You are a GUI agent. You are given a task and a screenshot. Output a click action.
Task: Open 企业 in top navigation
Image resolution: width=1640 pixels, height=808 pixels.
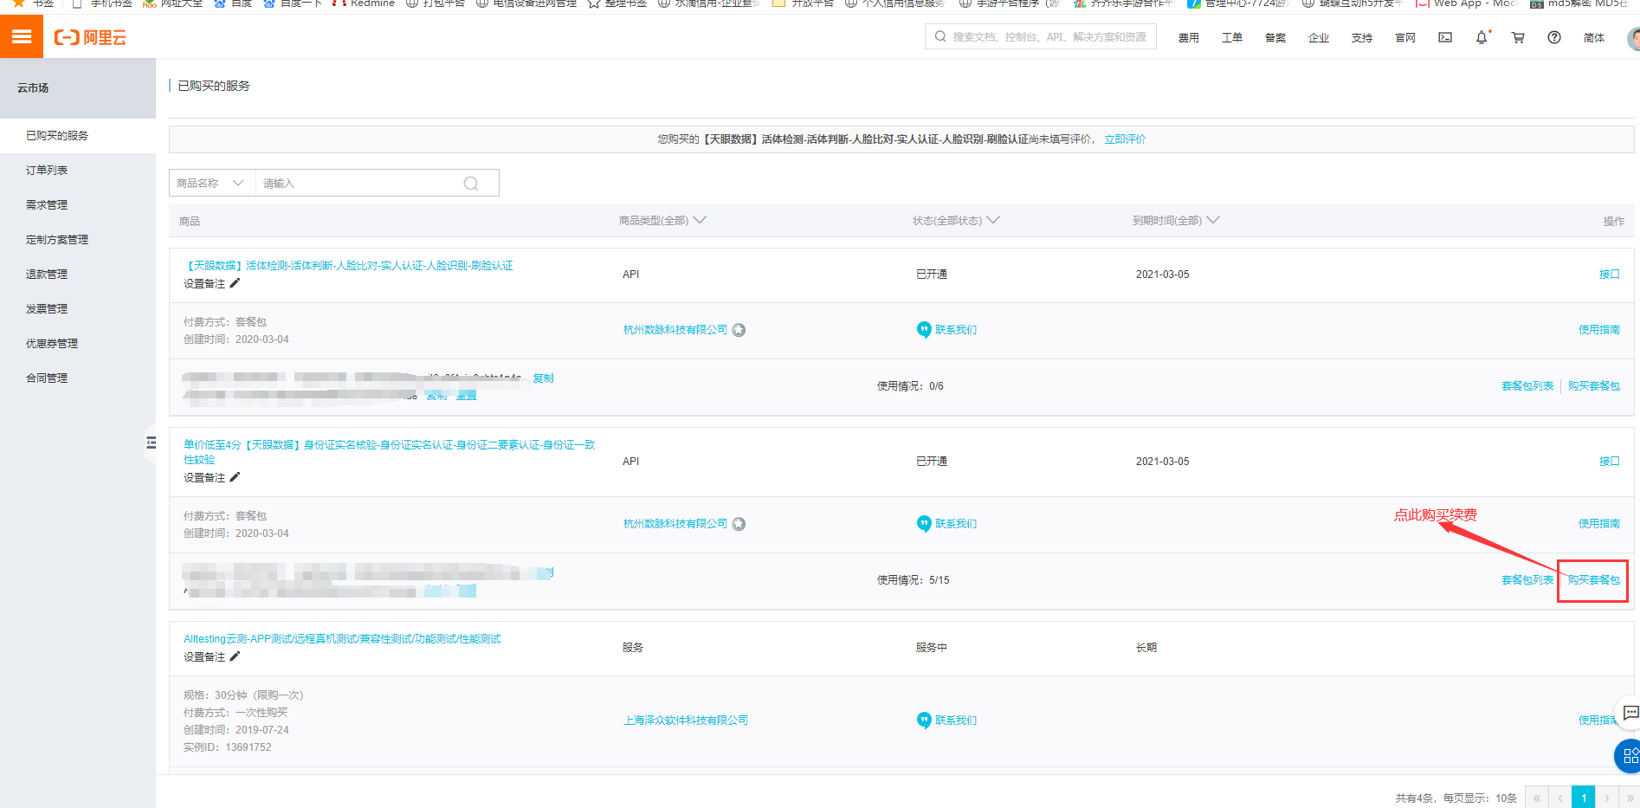point(1319,38)
